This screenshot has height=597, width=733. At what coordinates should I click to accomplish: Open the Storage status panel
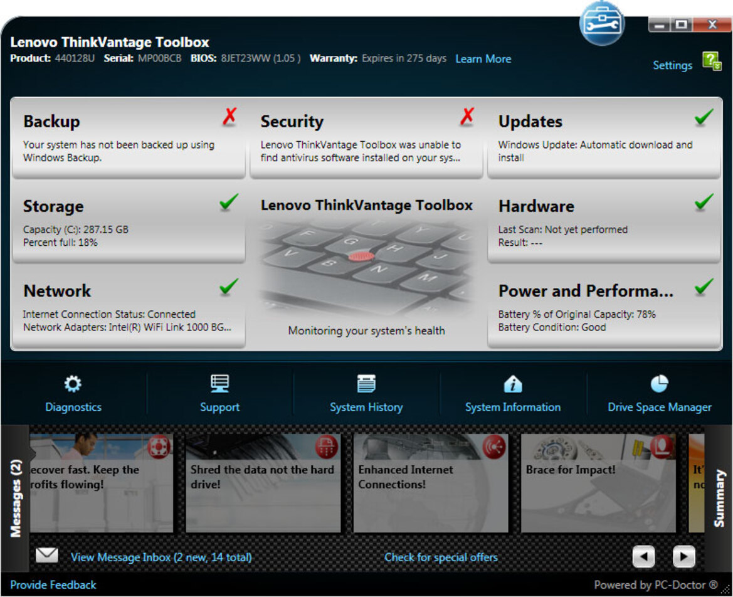click(129, 223)
